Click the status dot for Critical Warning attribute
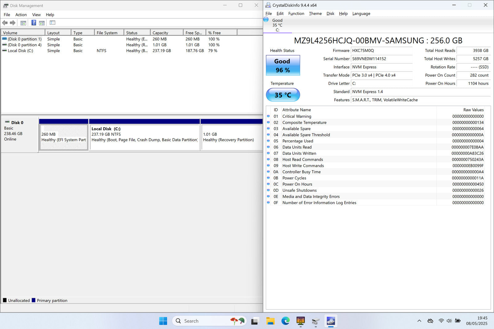 268,116
